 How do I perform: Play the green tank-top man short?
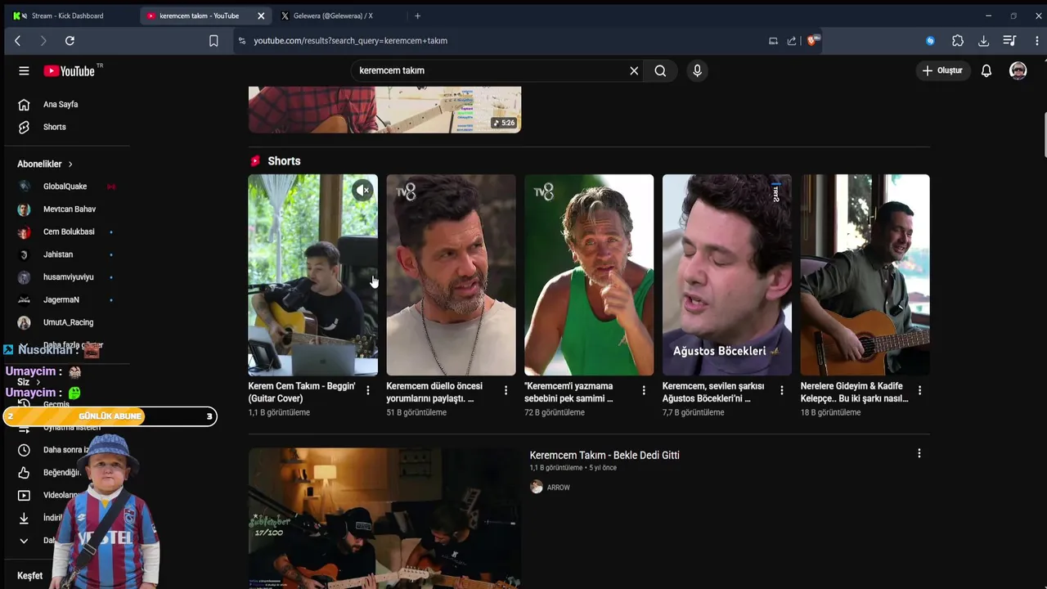pos(589,275)
